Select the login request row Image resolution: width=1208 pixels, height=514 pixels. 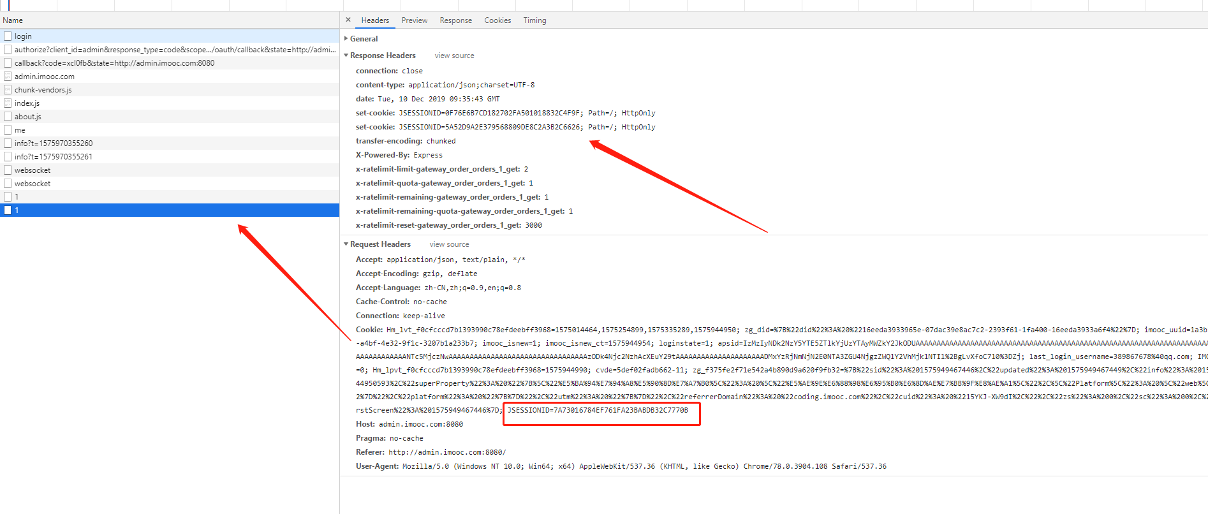point(170,36)
